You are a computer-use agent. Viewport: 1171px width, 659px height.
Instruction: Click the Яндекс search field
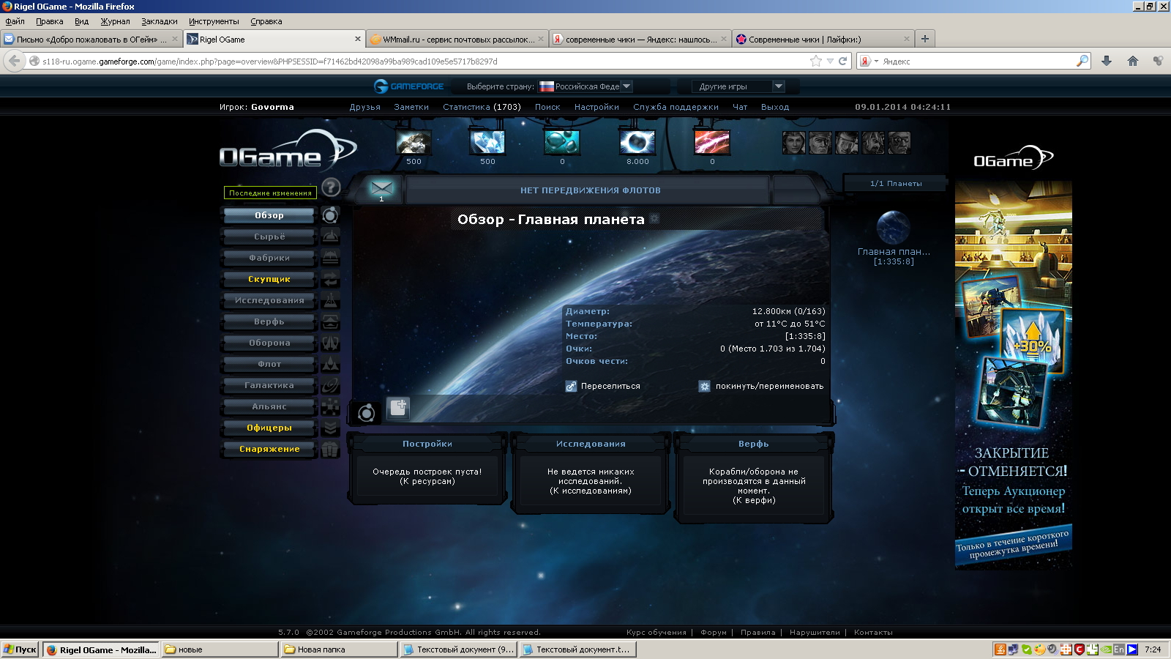(978, 61)
